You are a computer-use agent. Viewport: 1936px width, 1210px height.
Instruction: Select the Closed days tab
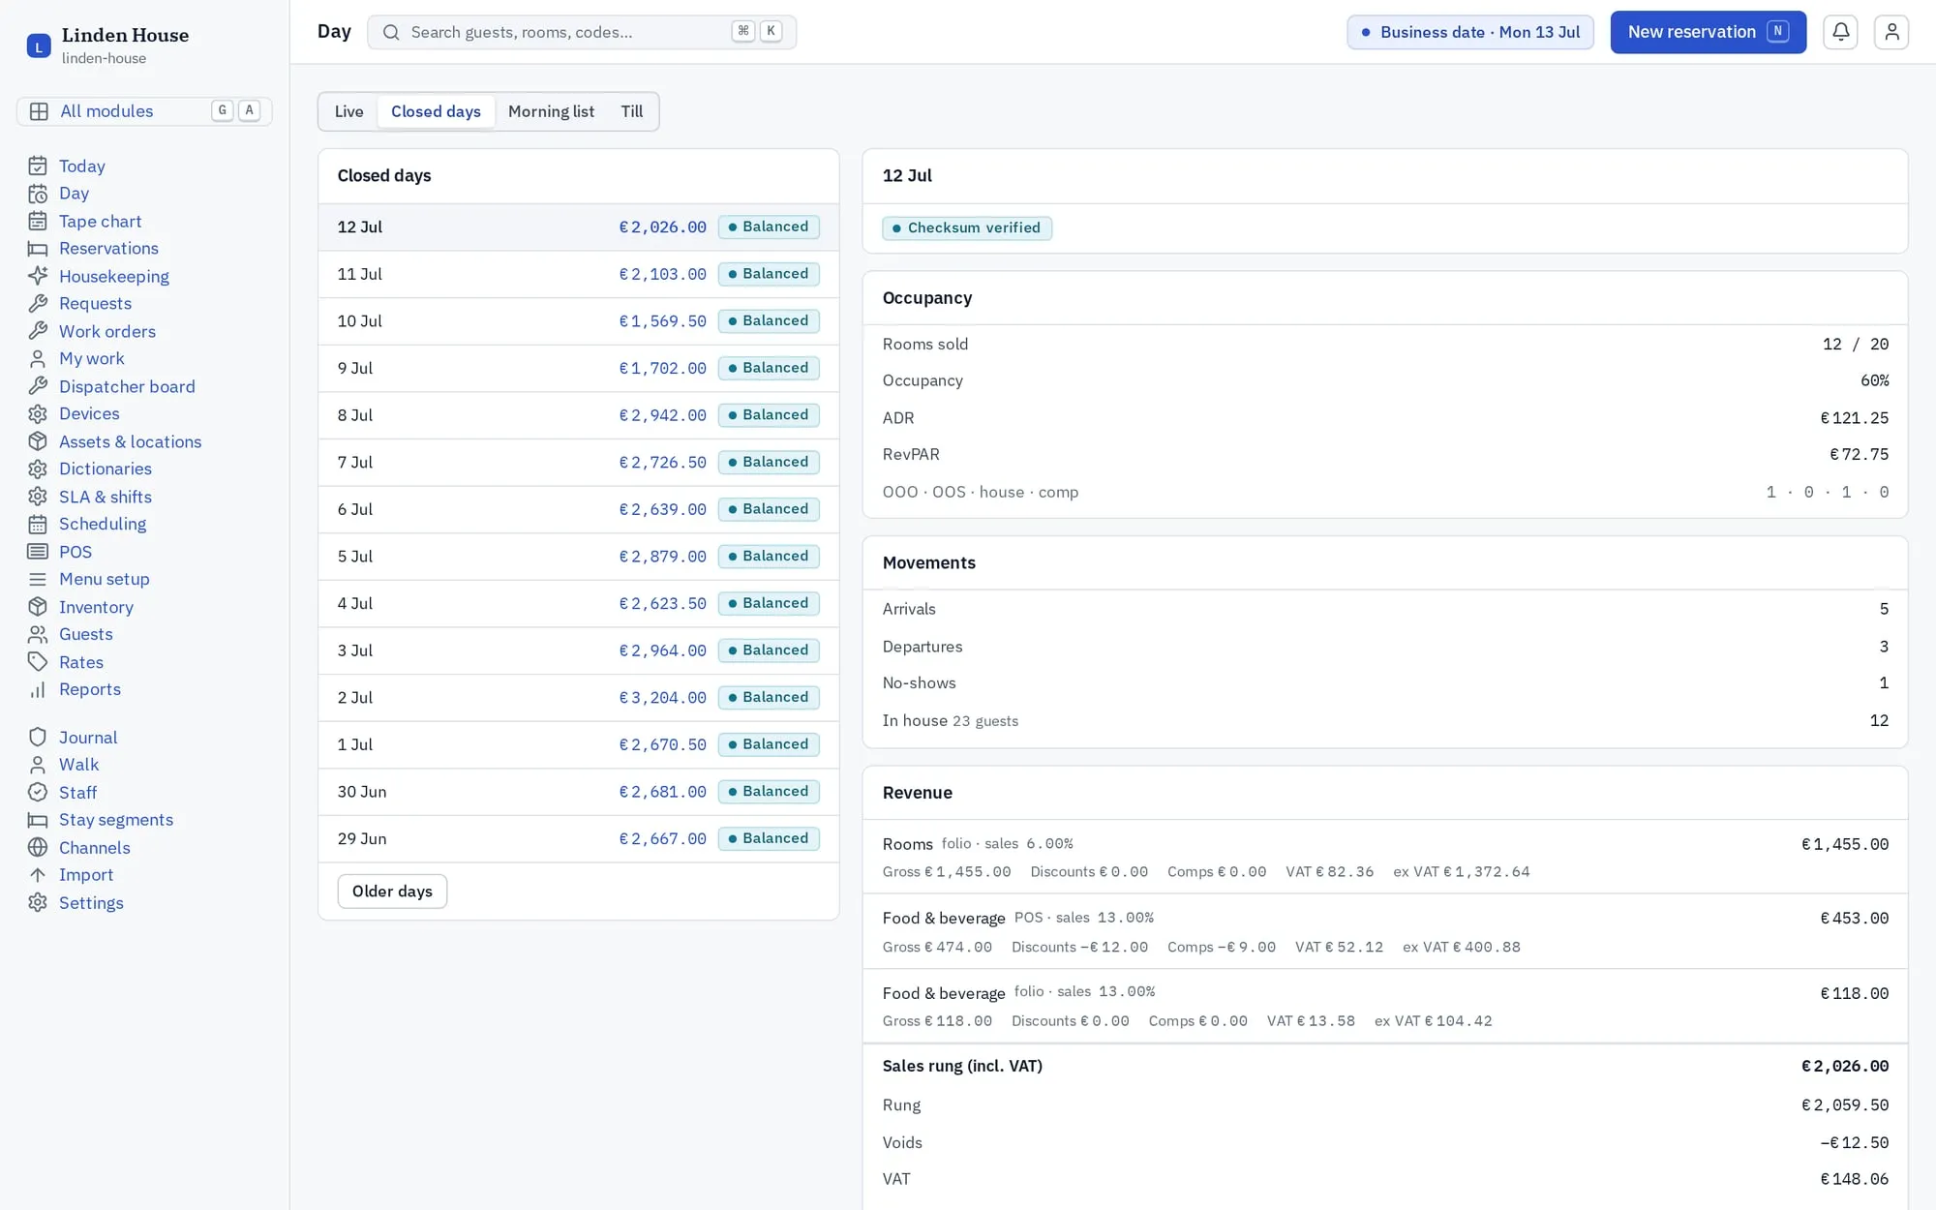436,111
